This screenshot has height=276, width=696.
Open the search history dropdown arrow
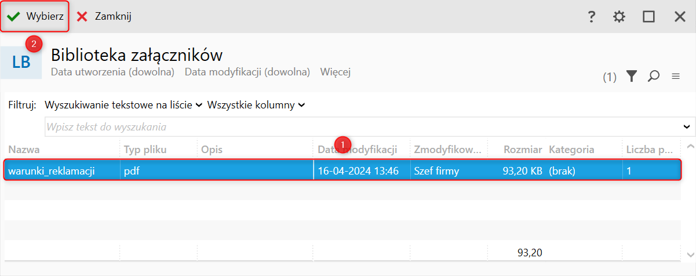[688, 126]
